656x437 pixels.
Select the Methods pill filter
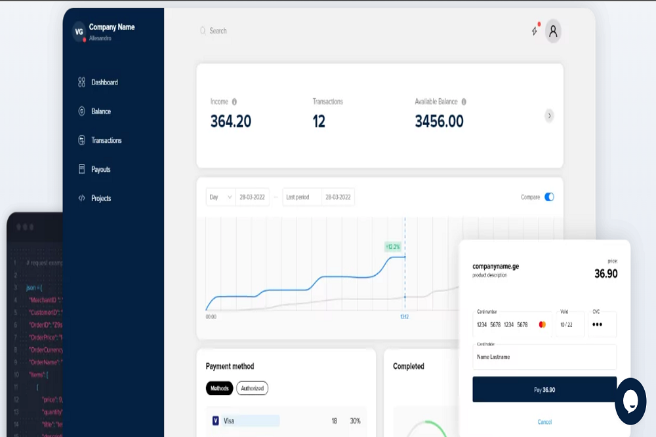(x=219, y=389)
